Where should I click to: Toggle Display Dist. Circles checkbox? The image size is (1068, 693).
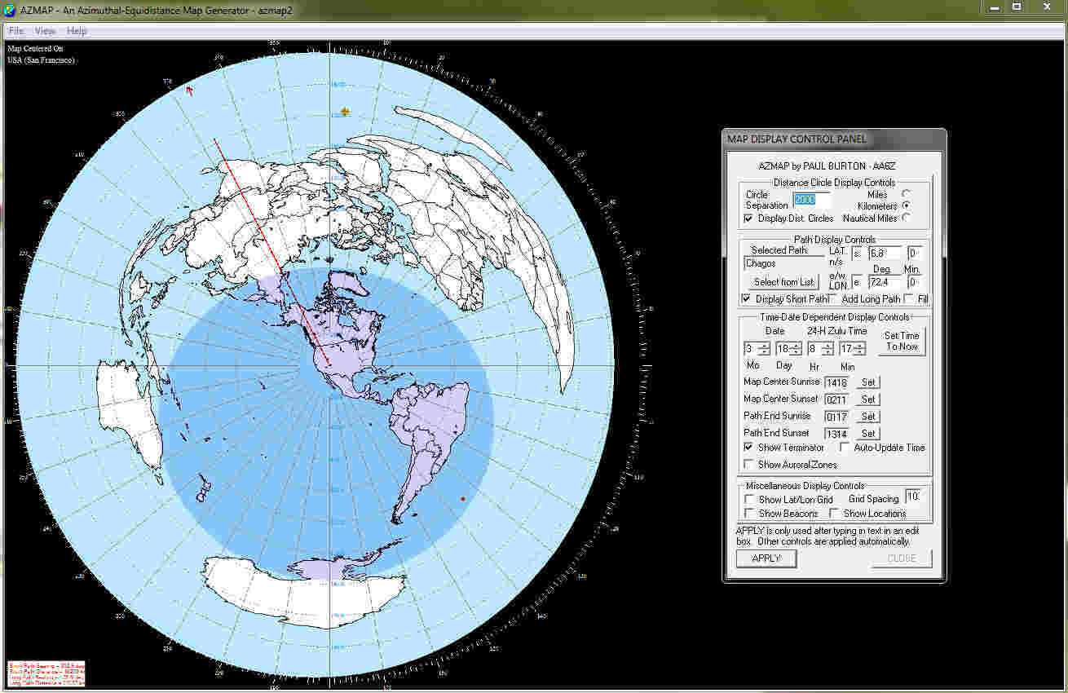click(x=748, y=218)
